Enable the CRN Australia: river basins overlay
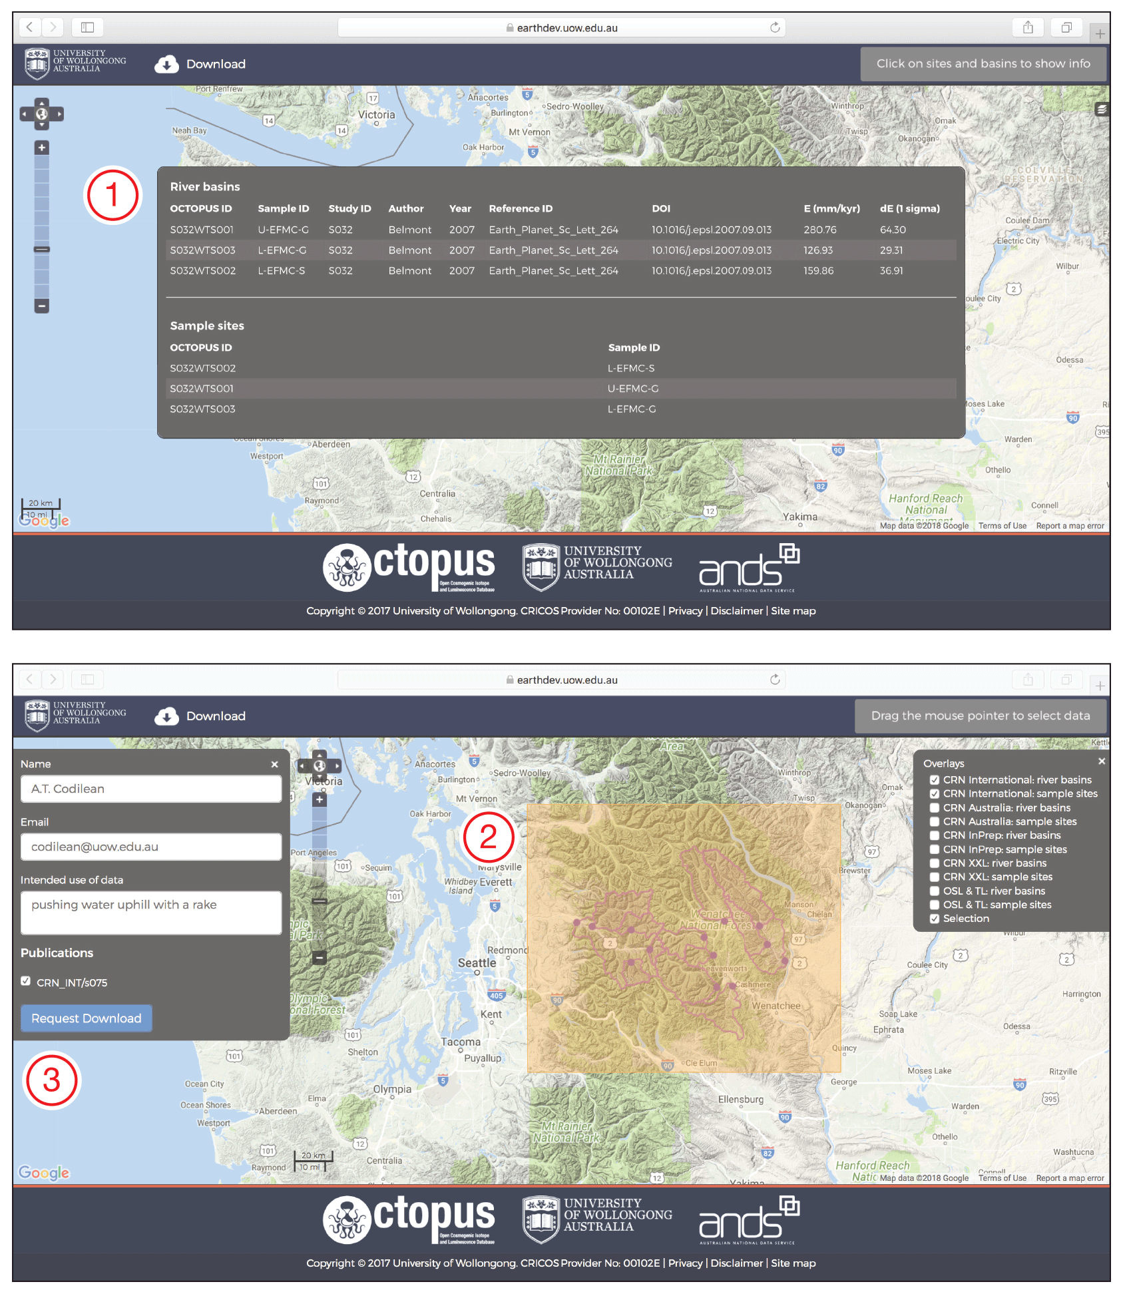 pyautogui.click(x=935, y=808)
